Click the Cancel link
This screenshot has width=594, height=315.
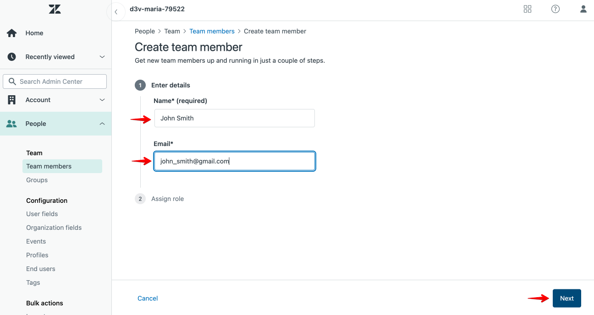(x=148, y=298)
